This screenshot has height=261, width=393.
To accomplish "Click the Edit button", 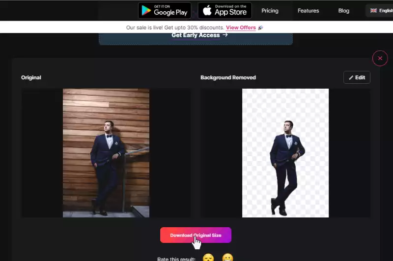I will click(x=357, y=77).
